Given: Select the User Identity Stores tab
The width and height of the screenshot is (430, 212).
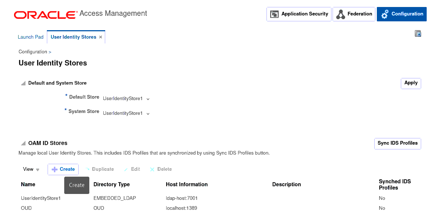Looking at the screenshot, I should coord(73,37).
